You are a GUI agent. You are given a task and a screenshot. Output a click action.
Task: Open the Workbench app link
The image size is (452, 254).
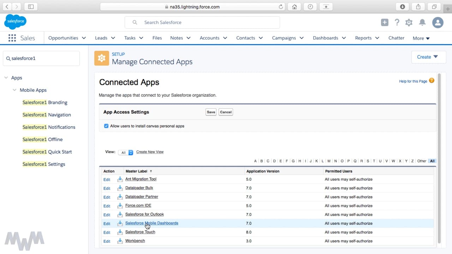tap(135, 241)
